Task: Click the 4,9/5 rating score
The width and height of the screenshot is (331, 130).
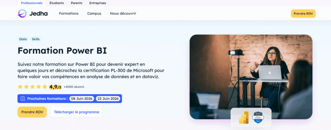Action: [55, 87]
